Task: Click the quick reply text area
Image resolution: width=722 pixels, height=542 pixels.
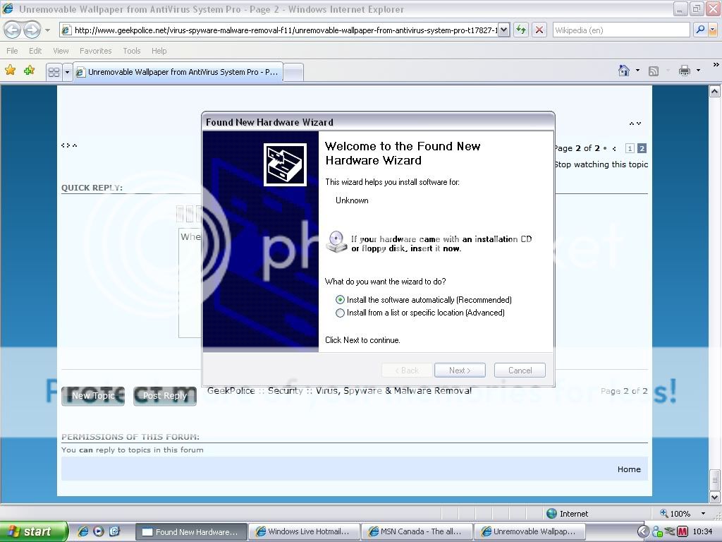Action: click(190, 282)
